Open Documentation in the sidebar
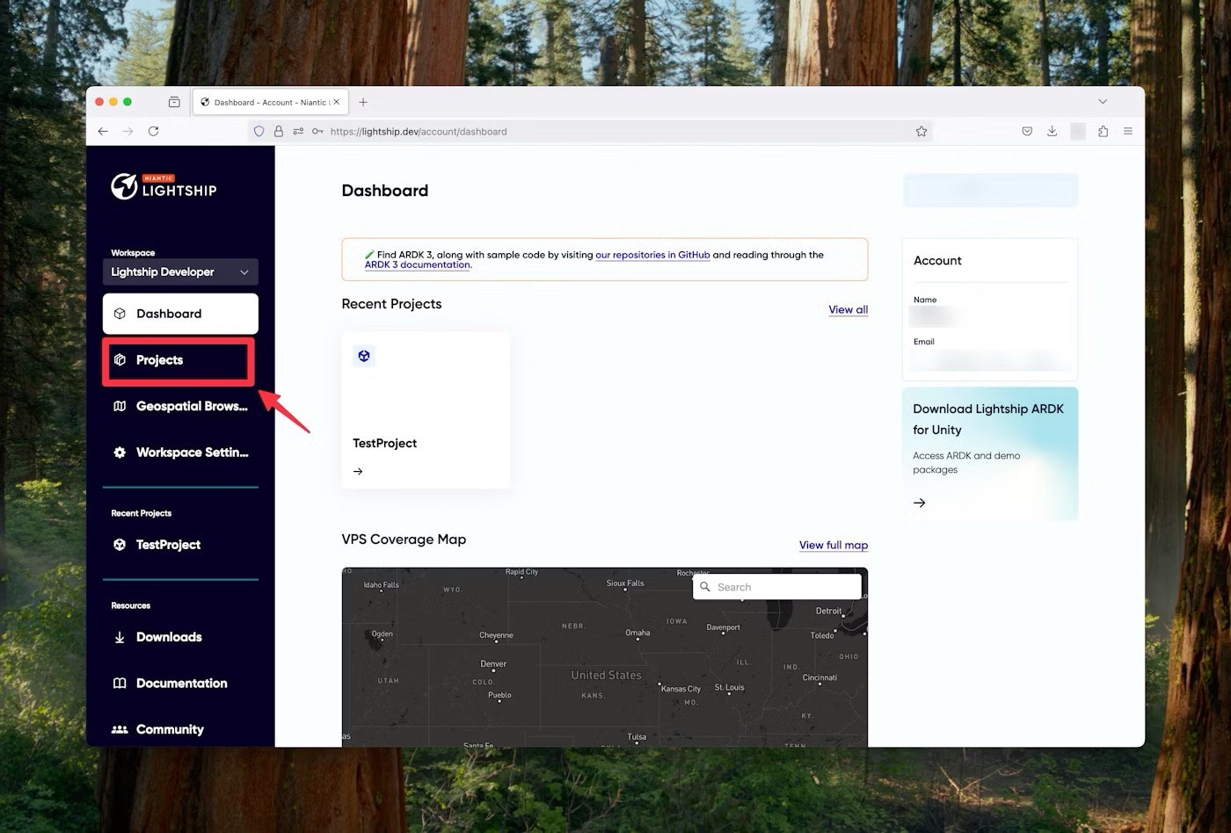The image size is (1231, 833). click(180, 684)
